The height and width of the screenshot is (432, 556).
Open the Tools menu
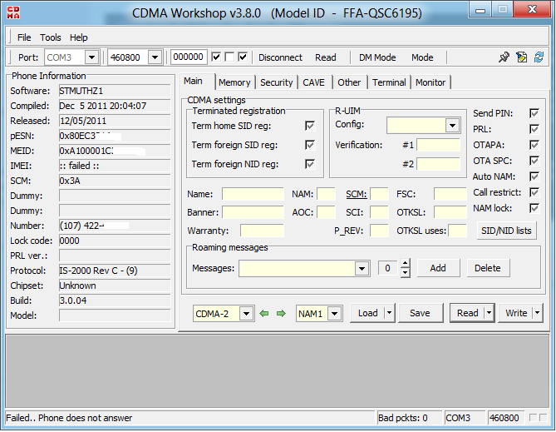click(51, 37)
